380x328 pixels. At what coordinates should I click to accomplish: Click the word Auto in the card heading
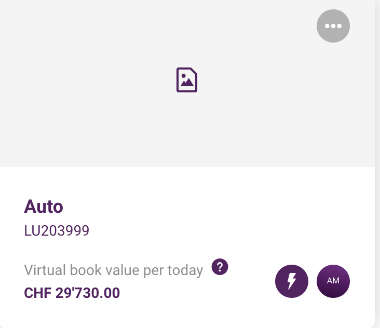click(x=44, y=207)
